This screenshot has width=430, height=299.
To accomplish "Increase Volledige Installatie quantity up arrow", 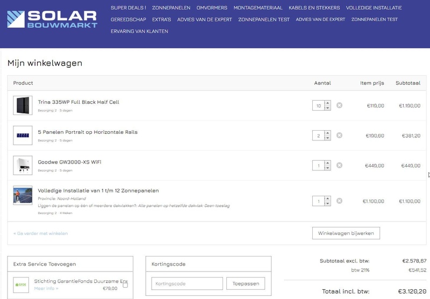I will [x=327, y=198].
